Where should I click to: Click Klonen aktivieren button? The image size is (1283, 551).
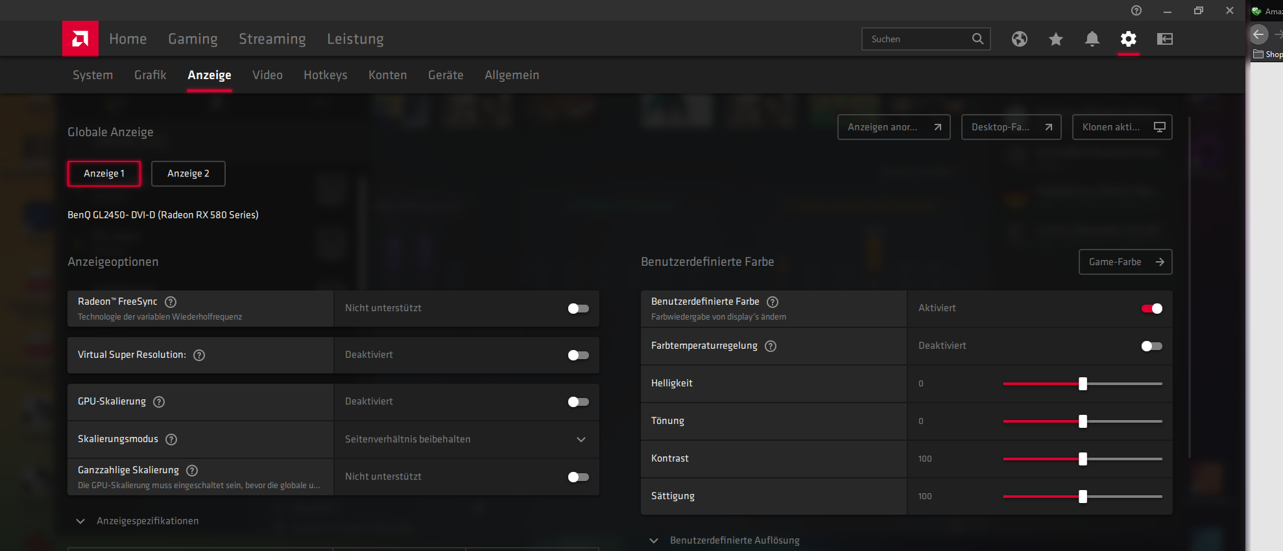point(1122,127)
